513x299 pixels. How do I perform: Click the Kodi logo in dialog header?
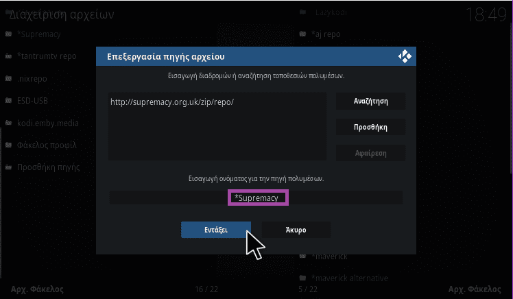click(405, 56)
